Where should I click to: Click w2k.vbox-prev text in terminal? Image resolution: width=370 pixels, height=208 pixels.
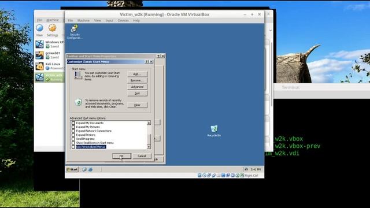298,146
